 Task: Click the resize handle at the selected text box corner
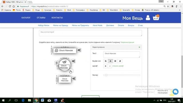tap(71, 71)
